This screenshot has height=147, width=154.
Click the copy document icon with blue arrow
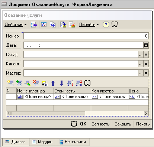tap(53, 24)
